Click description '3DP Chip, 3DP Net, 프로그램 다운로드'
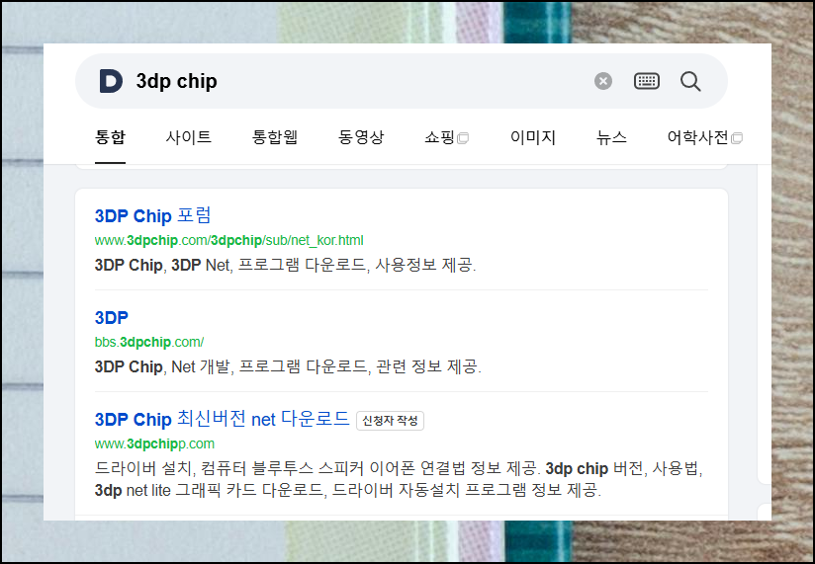The width and height of the screenshot is (815, 564). point(285,265)
